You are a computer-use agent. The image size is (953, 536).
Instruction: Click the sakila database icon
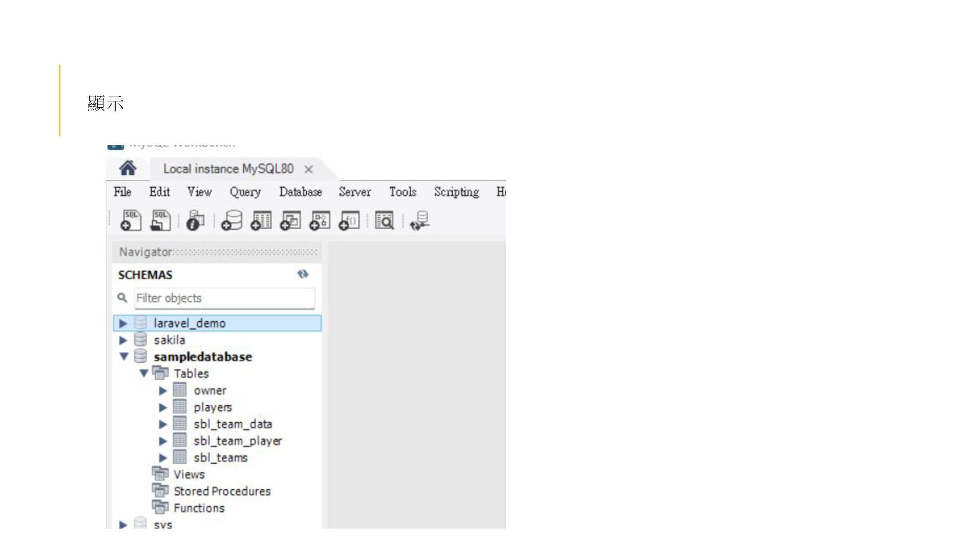pyautogui.click(x=140, y=340)
